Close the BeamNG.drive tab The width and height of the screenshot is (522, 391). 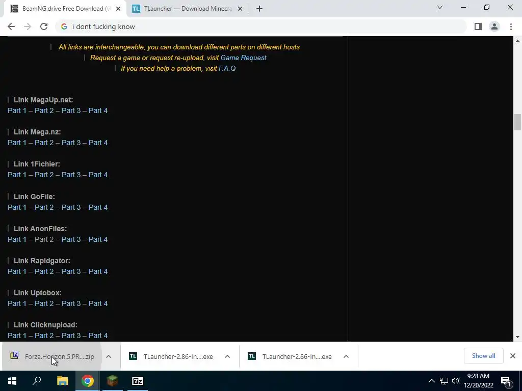click(118, 9)
